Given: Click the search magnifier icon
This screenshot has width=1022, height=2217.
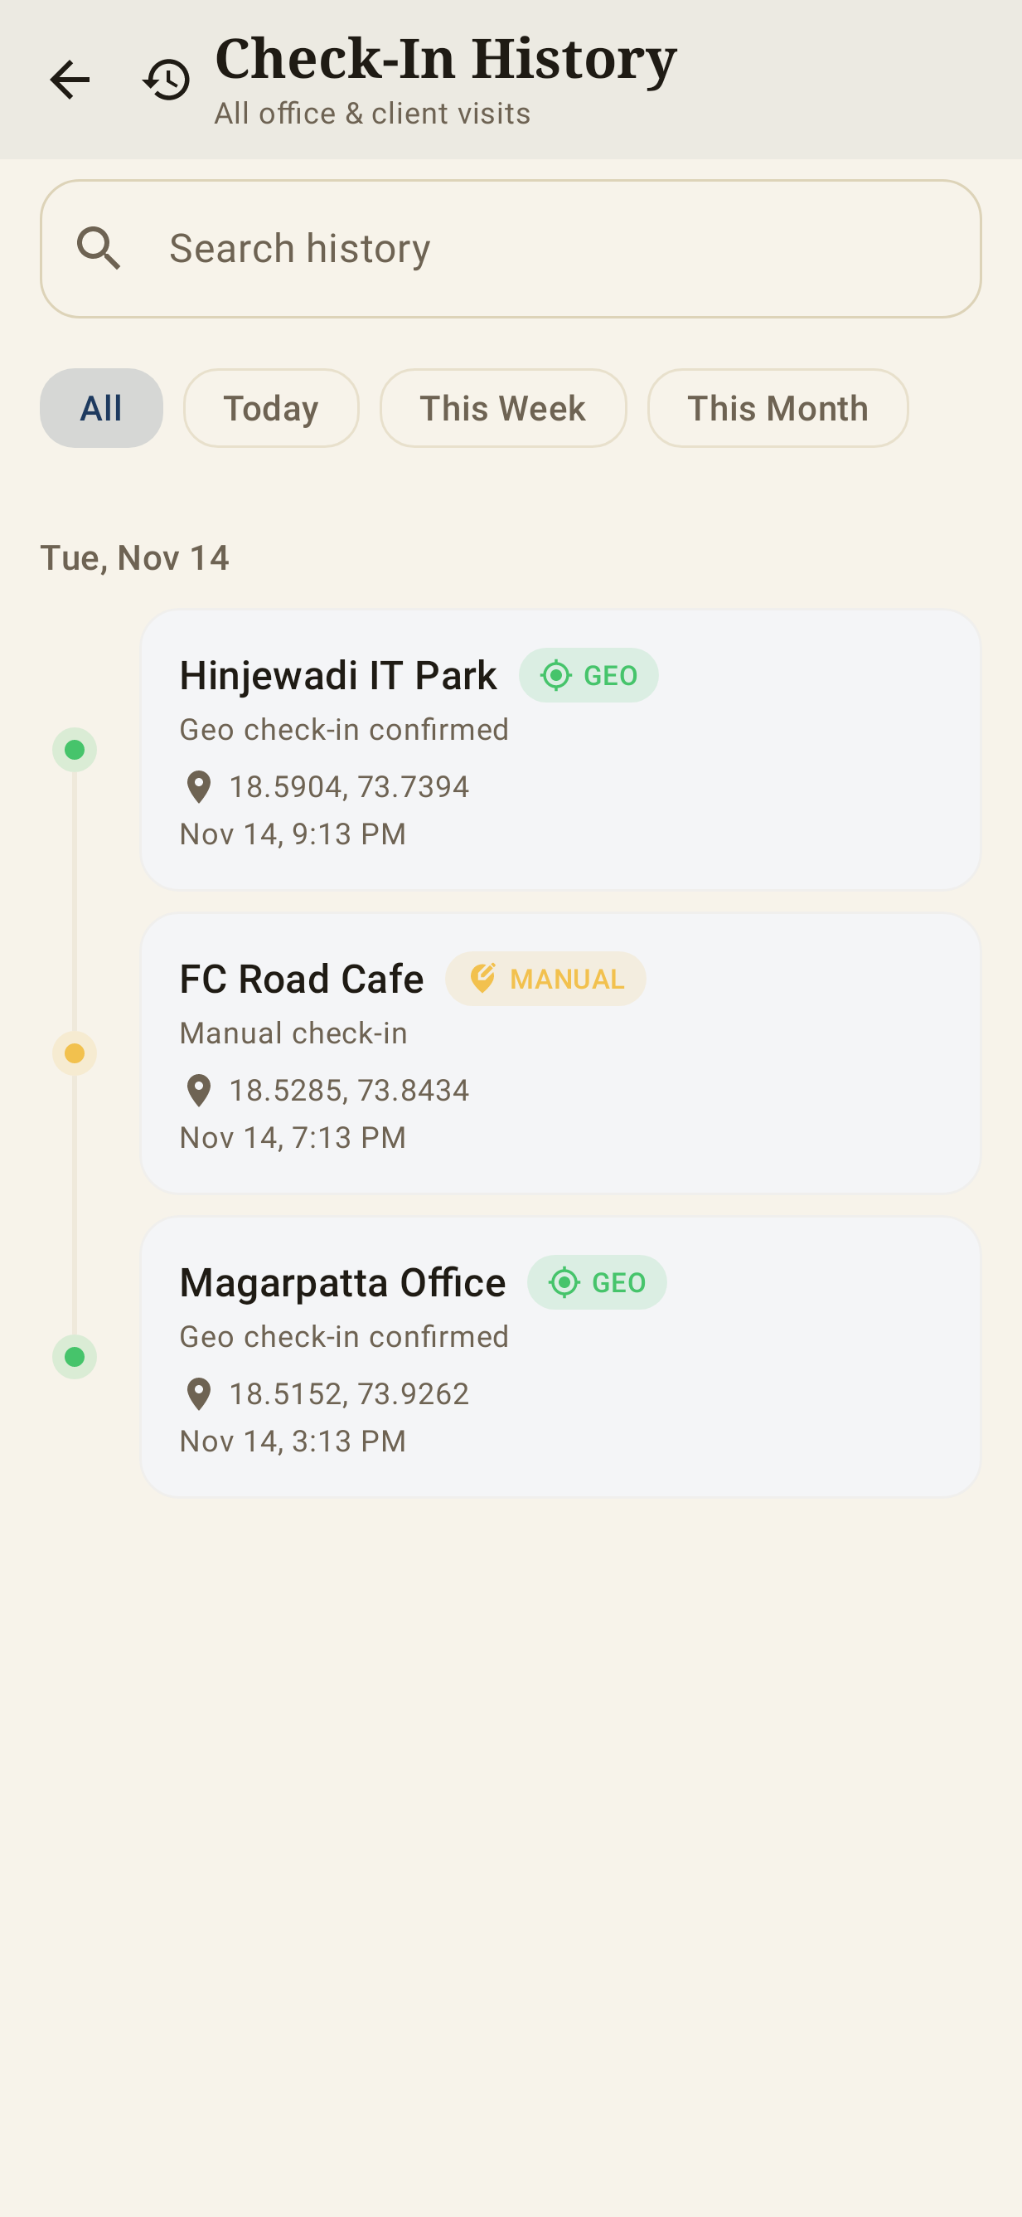Looking at the screenshot, I should coord(99,249).
